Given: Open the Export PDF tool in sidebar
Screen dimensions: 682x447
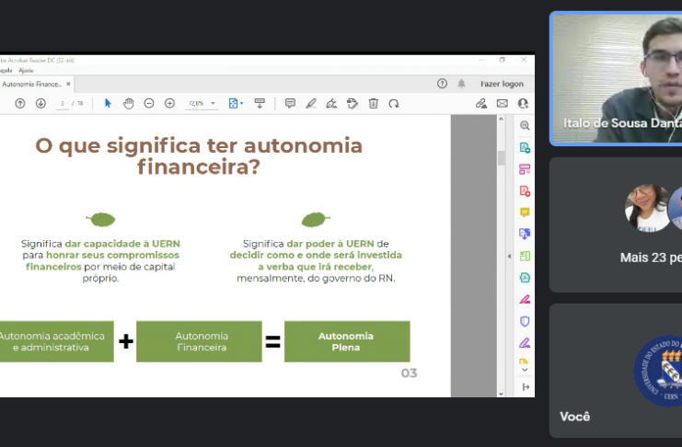Looking at the screenshot, I should 525,148.
